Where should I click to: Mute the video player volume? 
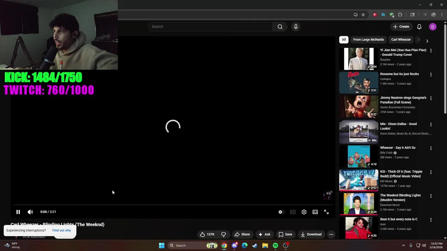pos(30,212)
